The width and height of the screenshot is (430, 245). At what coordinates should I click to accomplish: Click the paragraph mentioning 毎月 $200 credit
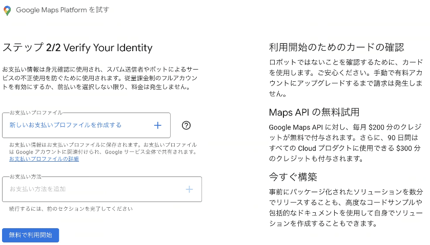tap(346, 142)
